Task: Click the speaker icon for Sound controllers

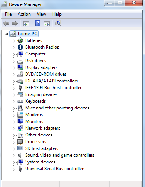Action: (20, 155)
